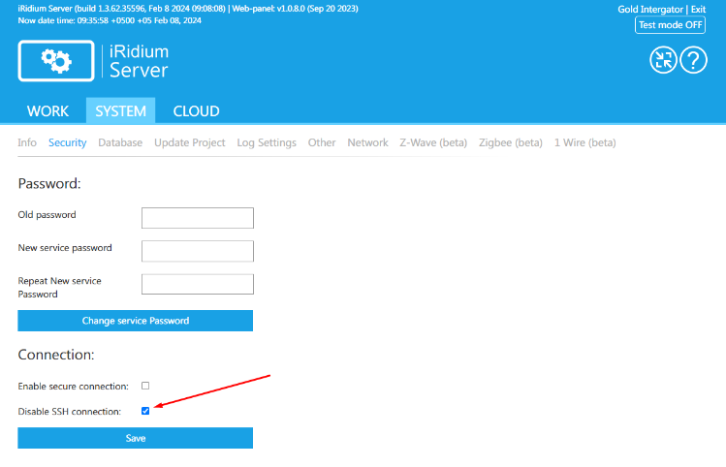Screen dimensions: 726x467
Task: Open help via question mark icon
Action: pyautogui.click(x=693, y=60)
